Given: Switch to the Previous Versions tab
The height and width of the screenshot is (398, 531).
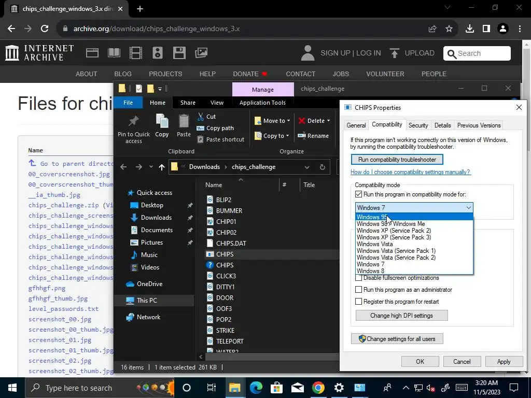Looking at the screenshot, I should tap(479, 125).
